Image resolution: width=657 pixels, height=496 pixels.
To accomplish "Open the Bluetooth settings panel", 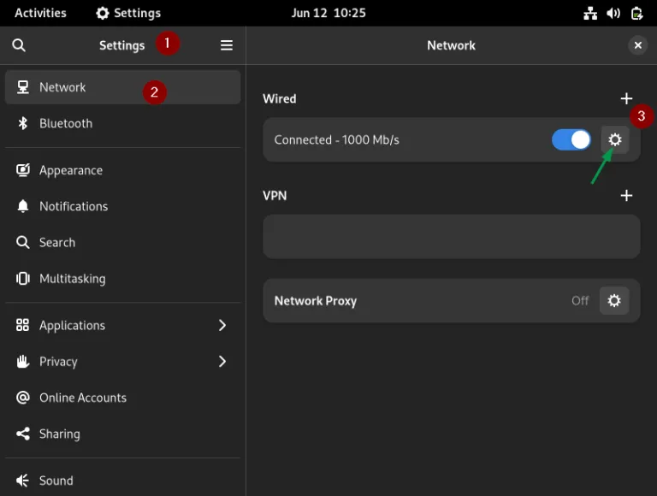I will pyautogui.click(x=122, y=123).
